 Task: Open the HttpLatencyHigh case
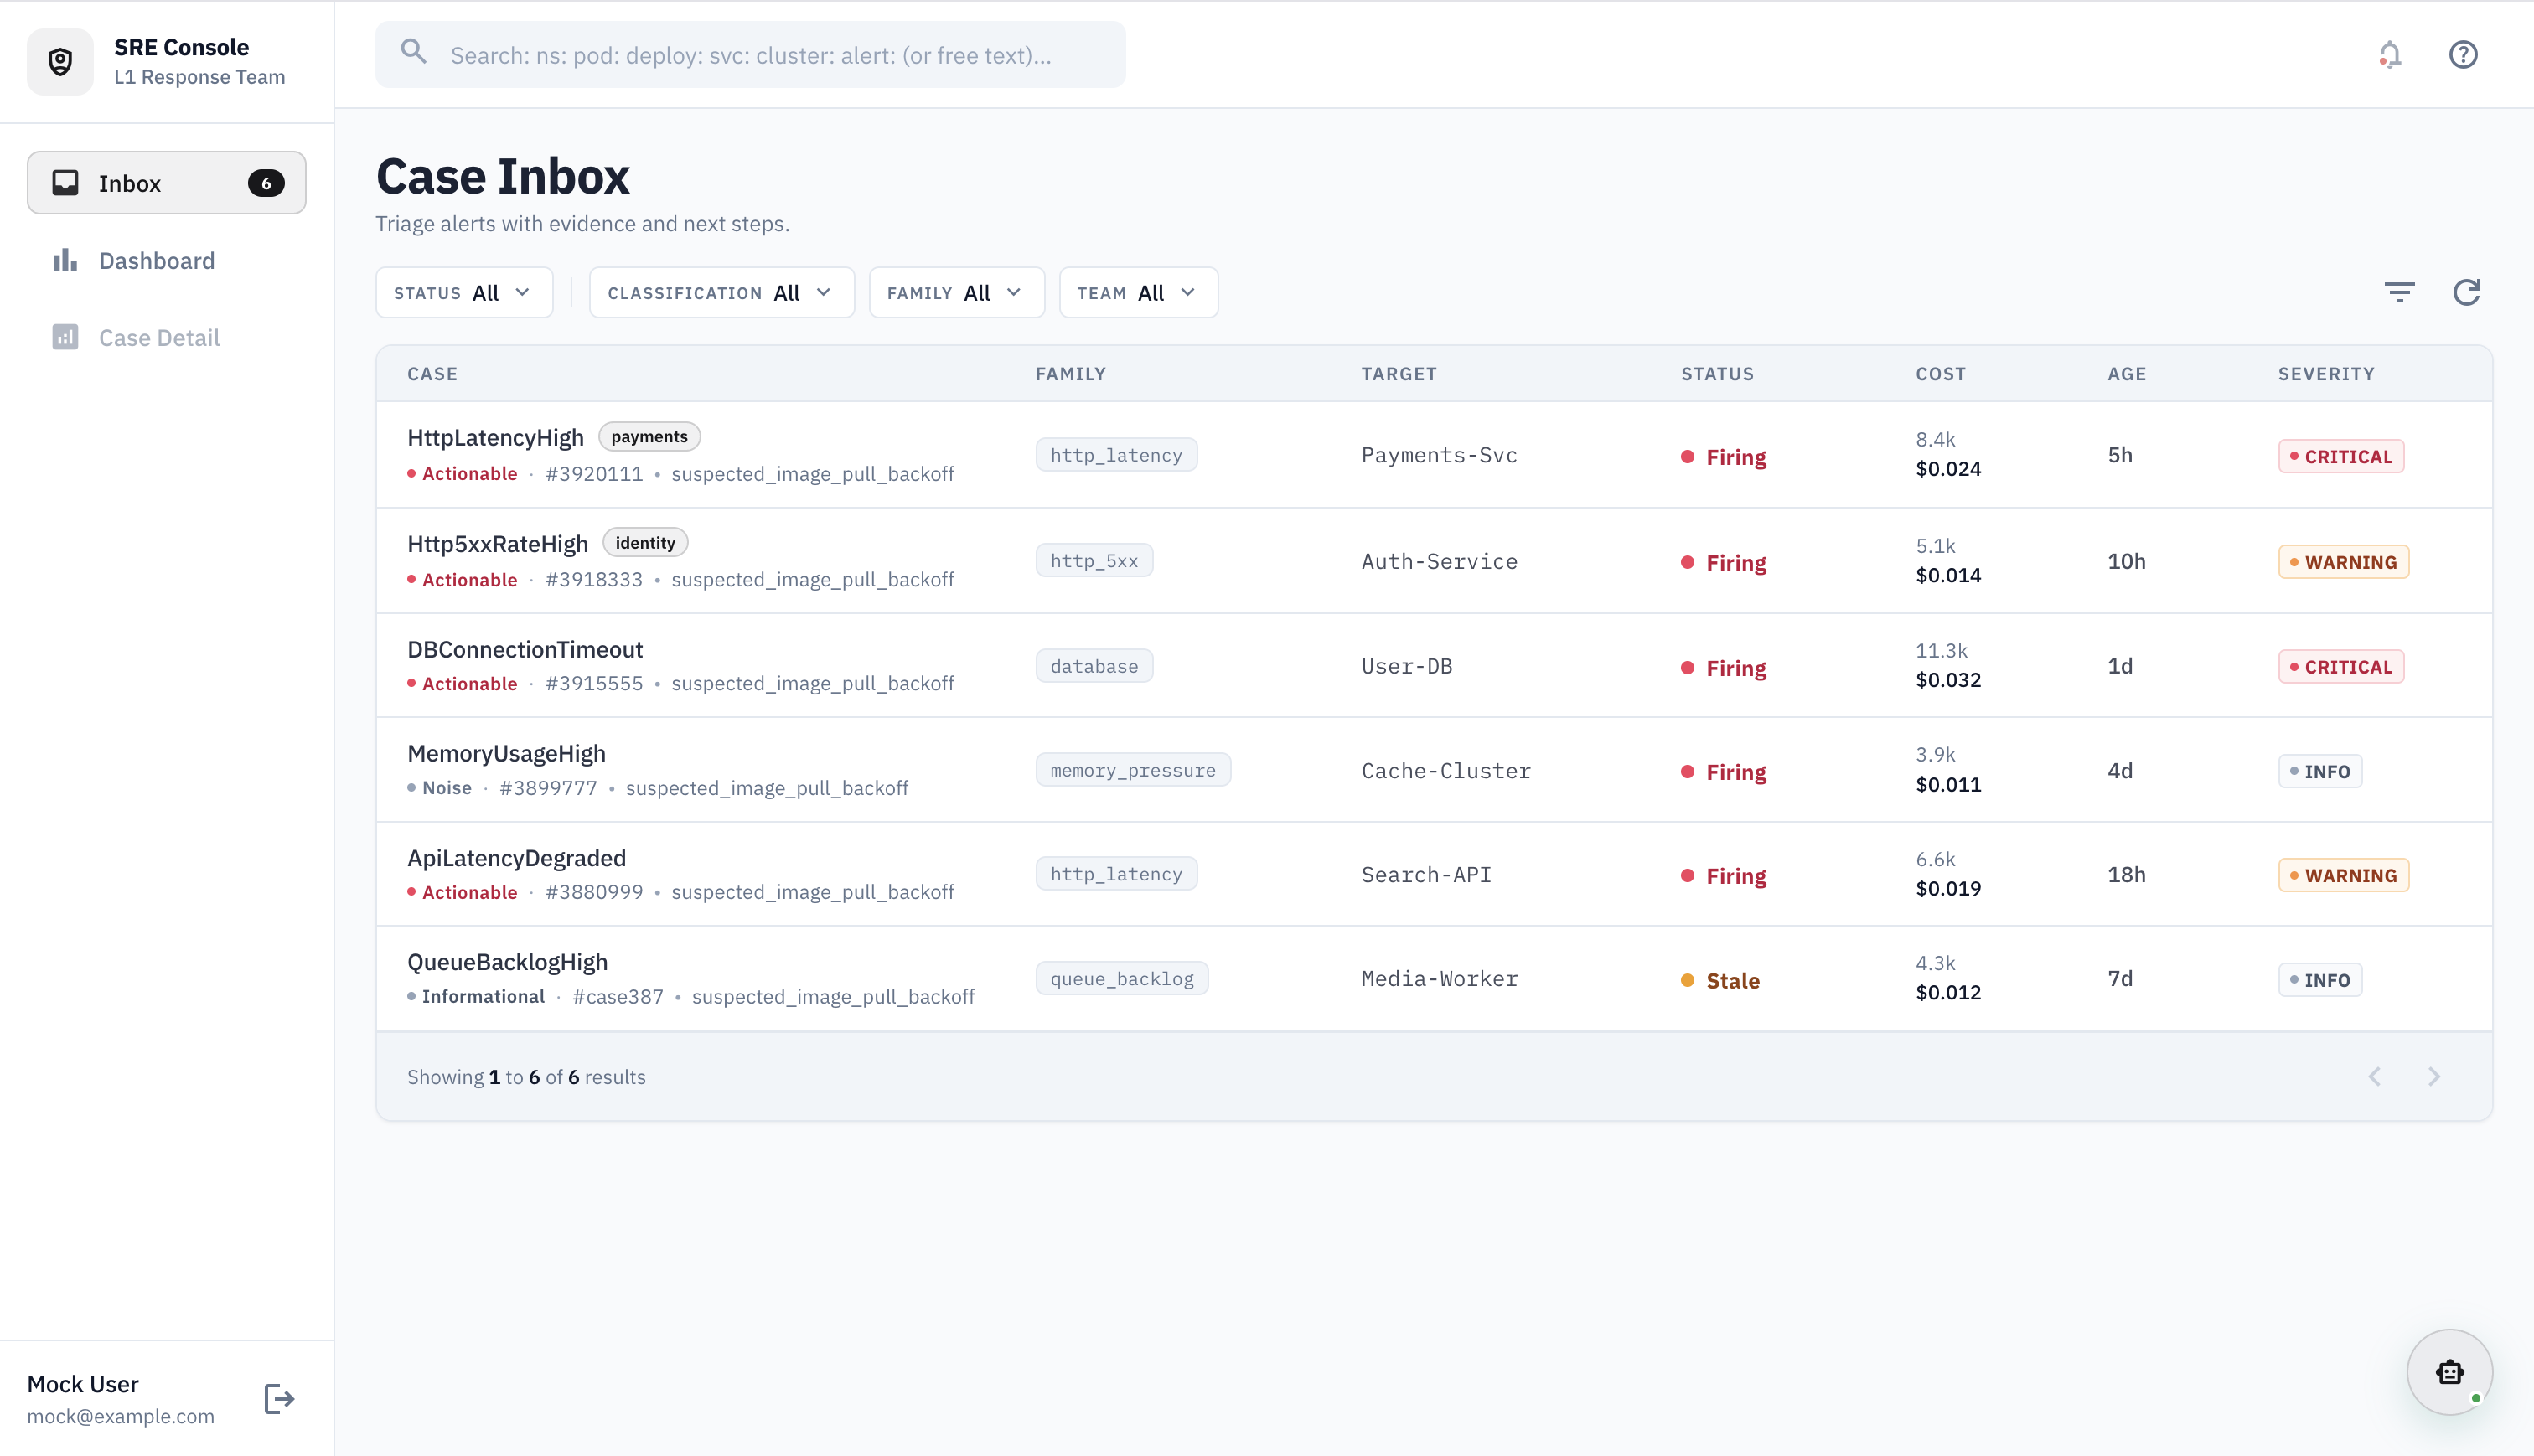point(495,438)
